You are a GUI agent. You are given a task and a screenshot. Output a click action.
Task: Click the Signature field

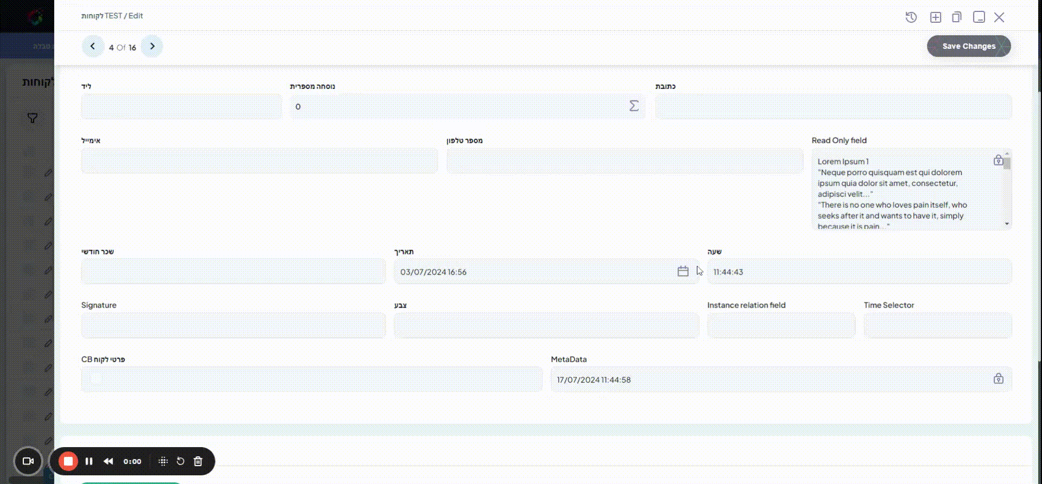coord(233,326)
